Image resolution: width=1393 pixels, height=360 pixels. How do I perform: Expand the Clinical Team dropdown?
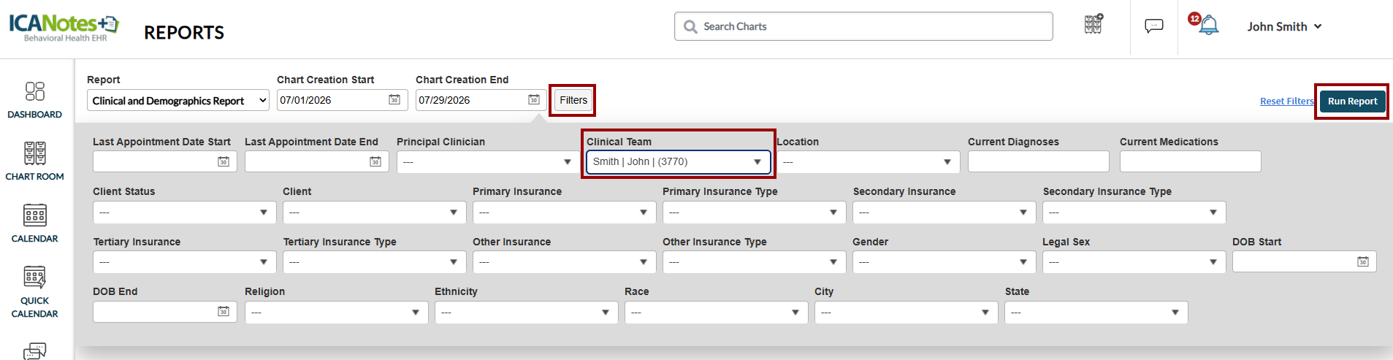(x=678, y=161)
